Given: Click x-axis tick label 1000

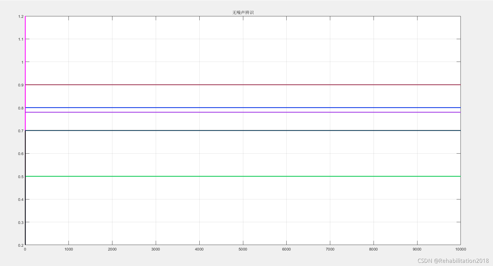Looking at the screenshot, I should (69, 249).
